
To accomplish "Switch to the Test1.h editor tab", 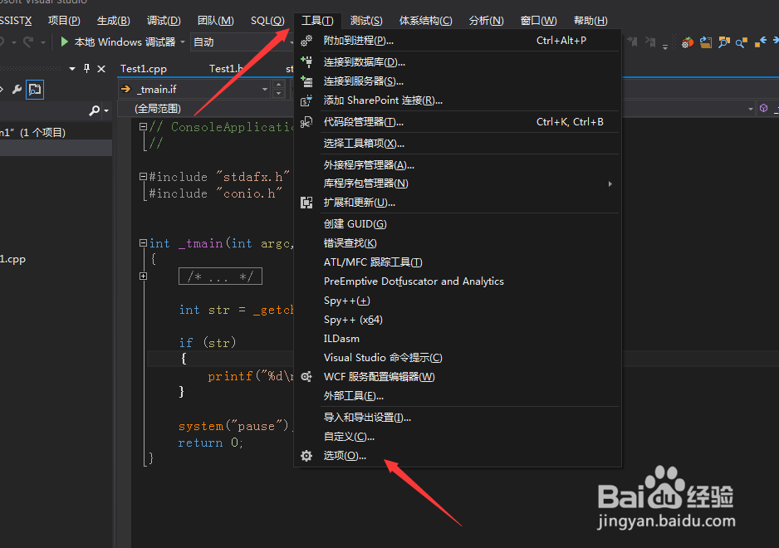I will pyautogui.click(x=226, y=69).
